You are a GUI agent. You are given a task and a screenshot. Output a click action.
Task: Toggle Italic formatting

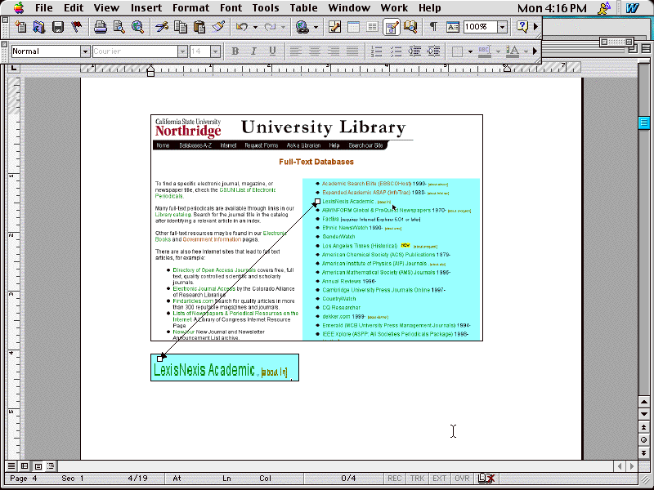click(x=253, y=51)
